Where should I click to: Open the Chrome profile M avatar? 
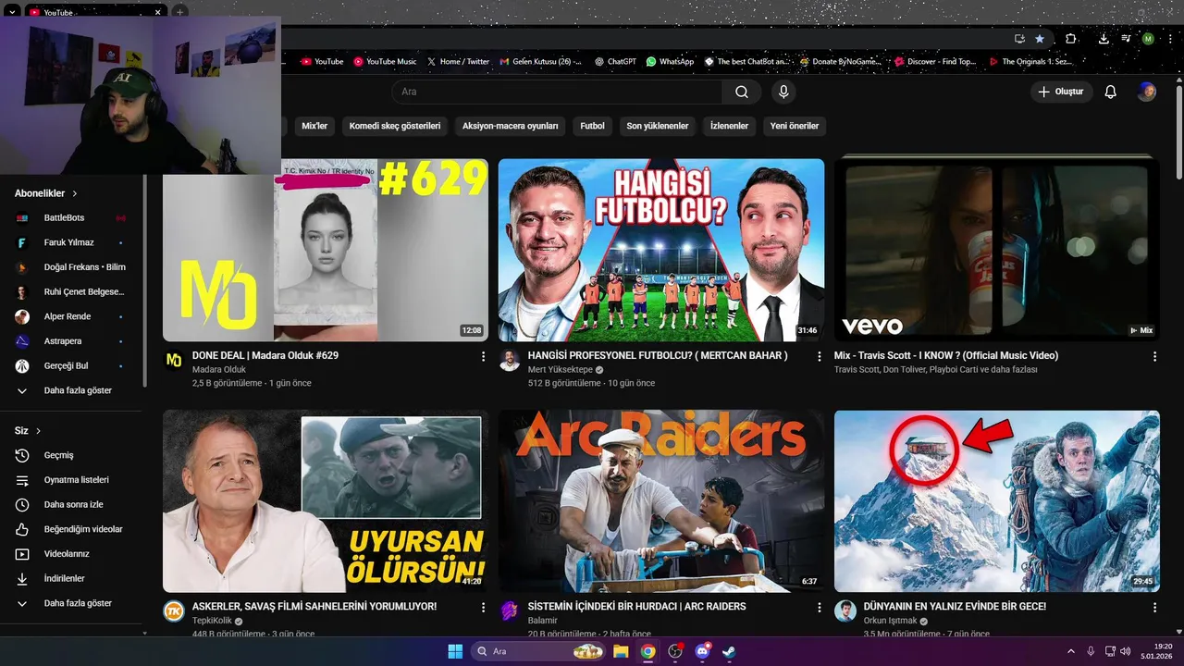pyautogui.click(x=1148, y=39)
